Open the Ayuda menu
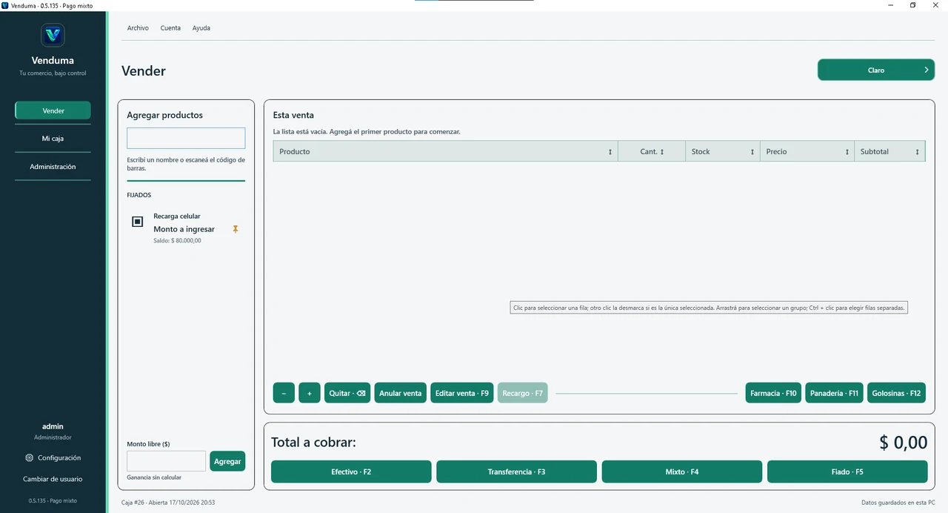Viewport: 948px width, 513px height. point(201,28)
